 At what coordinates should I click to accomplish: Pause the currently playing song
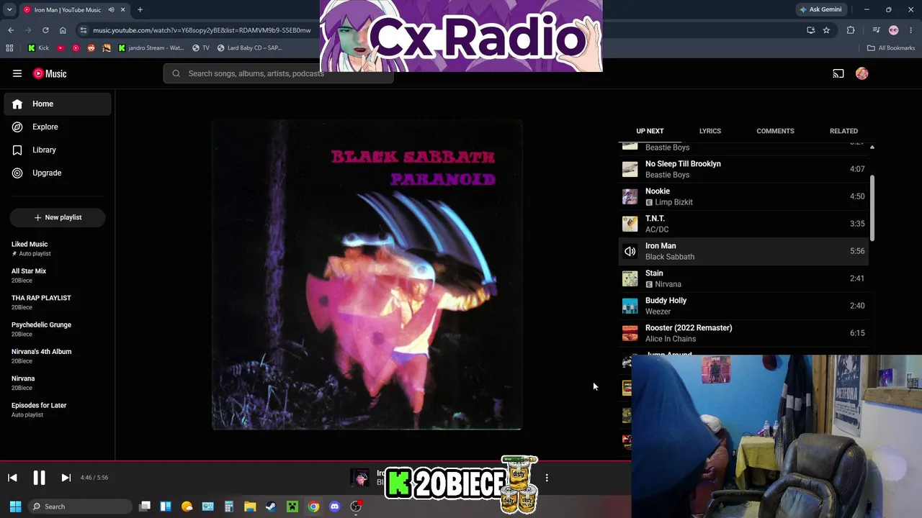coord(39,478)
